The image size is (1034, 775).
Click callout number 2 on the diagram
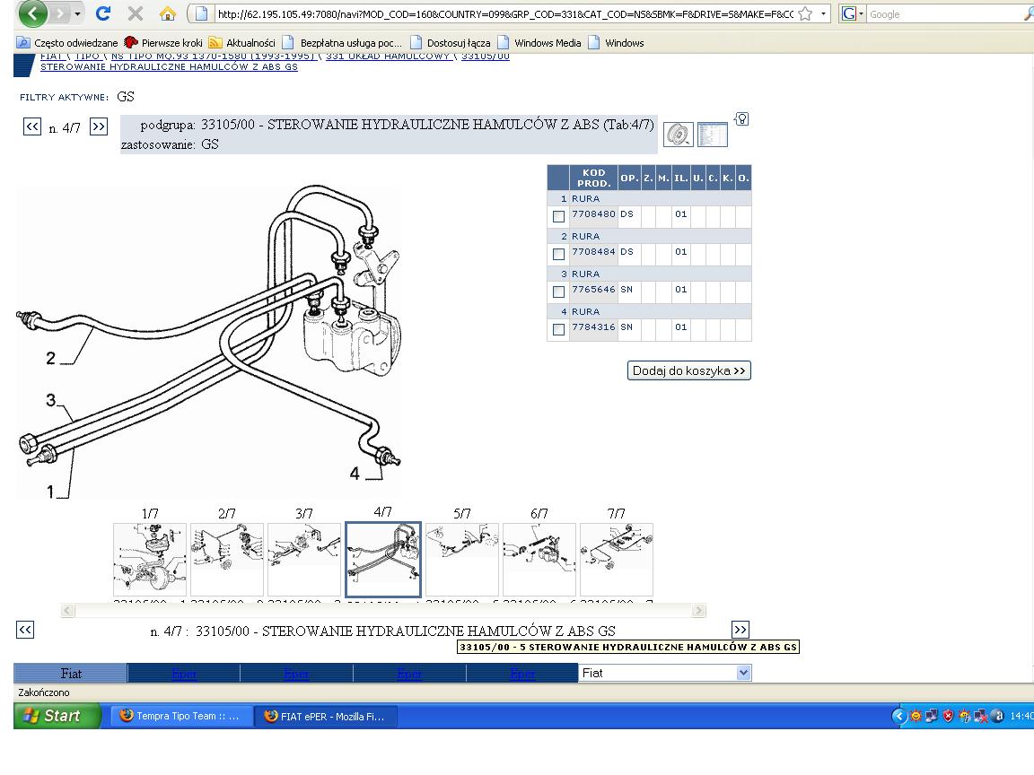(x=51, y=358)
